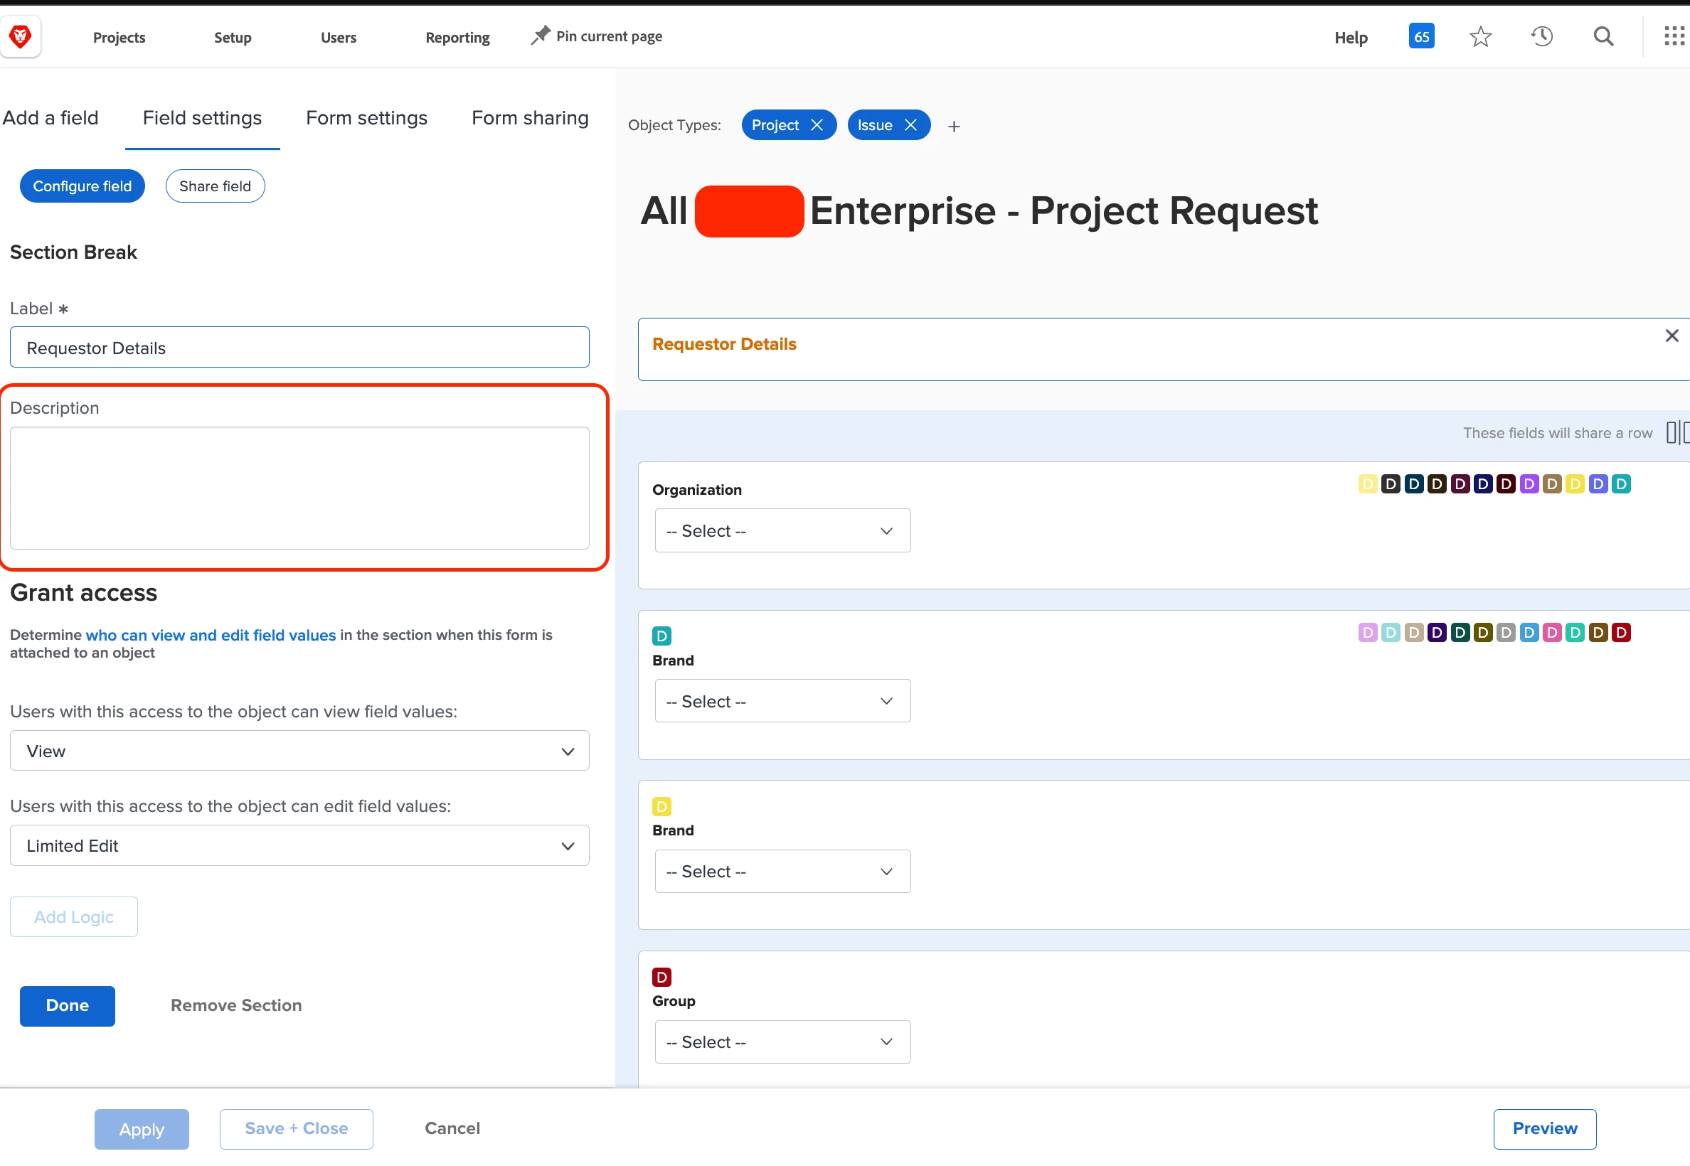1690x1166 pixels.
Task: Click Pin current page pin icon
Action: point(540,36)
